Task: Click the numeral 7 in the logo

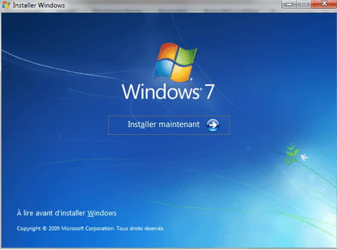Action: click(x=209, y=92)
